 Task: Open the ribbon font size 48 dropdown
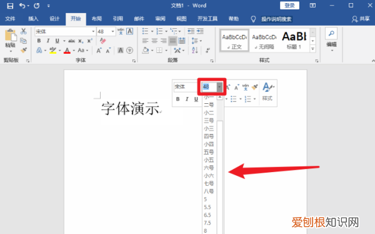click(112, 31)
